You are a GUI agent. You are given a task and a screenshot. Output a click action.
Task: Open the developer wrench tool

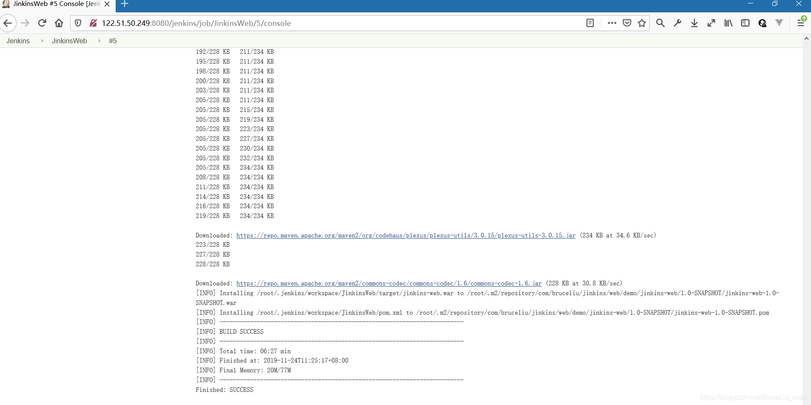[677, 23]
